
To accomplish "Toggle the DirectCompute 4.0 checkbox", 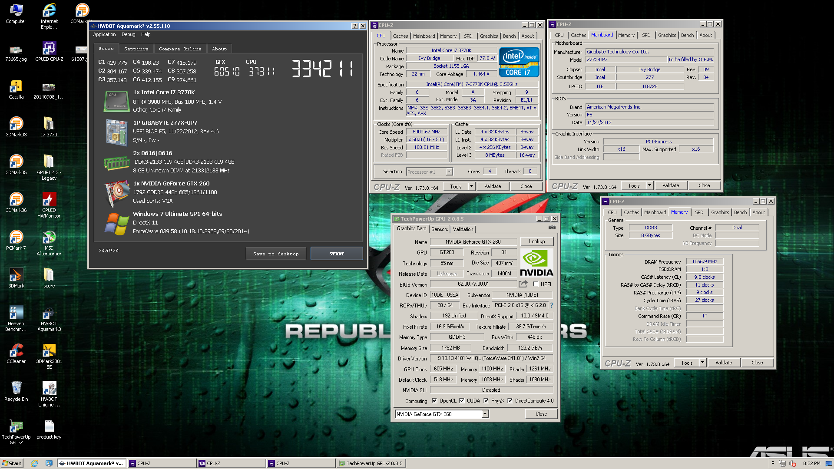I will (x=510, y=401).
